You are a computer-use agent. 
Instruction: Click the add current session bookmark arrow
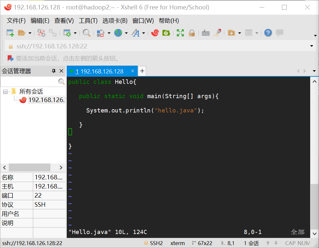[x=10, y=59]
